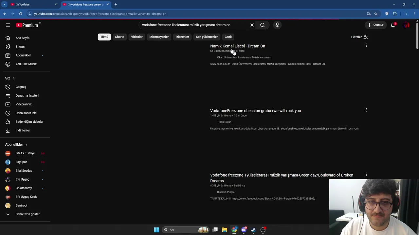Go back in browser history
This screenshot has height=235, width=419.
click(x=5, y=14)
